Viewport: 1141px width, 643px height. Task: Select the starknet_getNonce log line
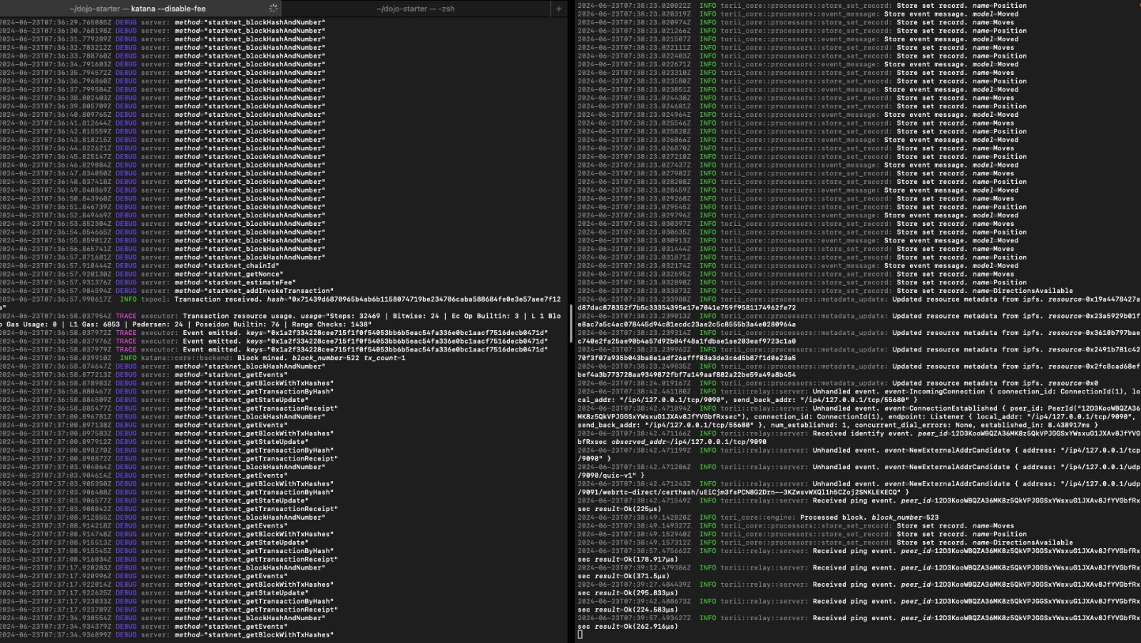coord(142,274)
